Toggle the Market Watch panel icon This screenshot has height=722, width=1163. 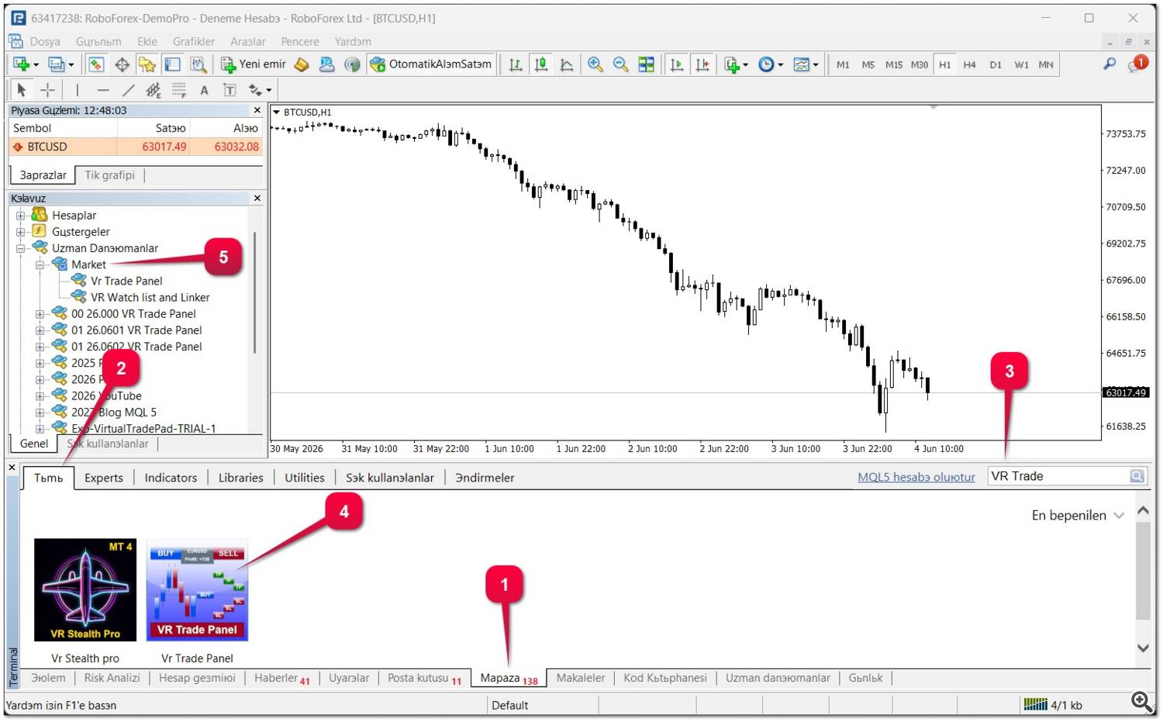click(x=96, y=64)
